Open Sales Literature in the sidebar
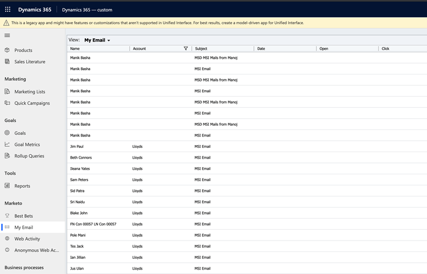Viewport: 427px width, 274px height. pos(30,61)
